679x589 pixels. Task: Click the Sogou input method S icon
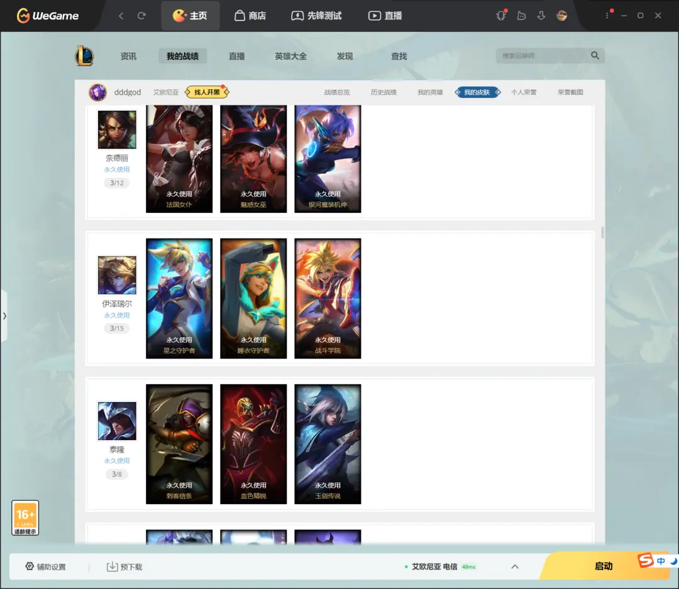click(646, 560)
